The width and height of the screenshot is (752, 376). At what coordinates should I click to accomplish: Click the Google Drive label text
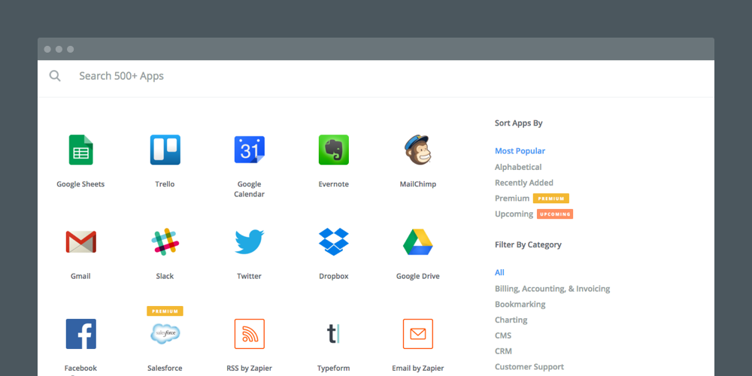click(x=417, y=276)
